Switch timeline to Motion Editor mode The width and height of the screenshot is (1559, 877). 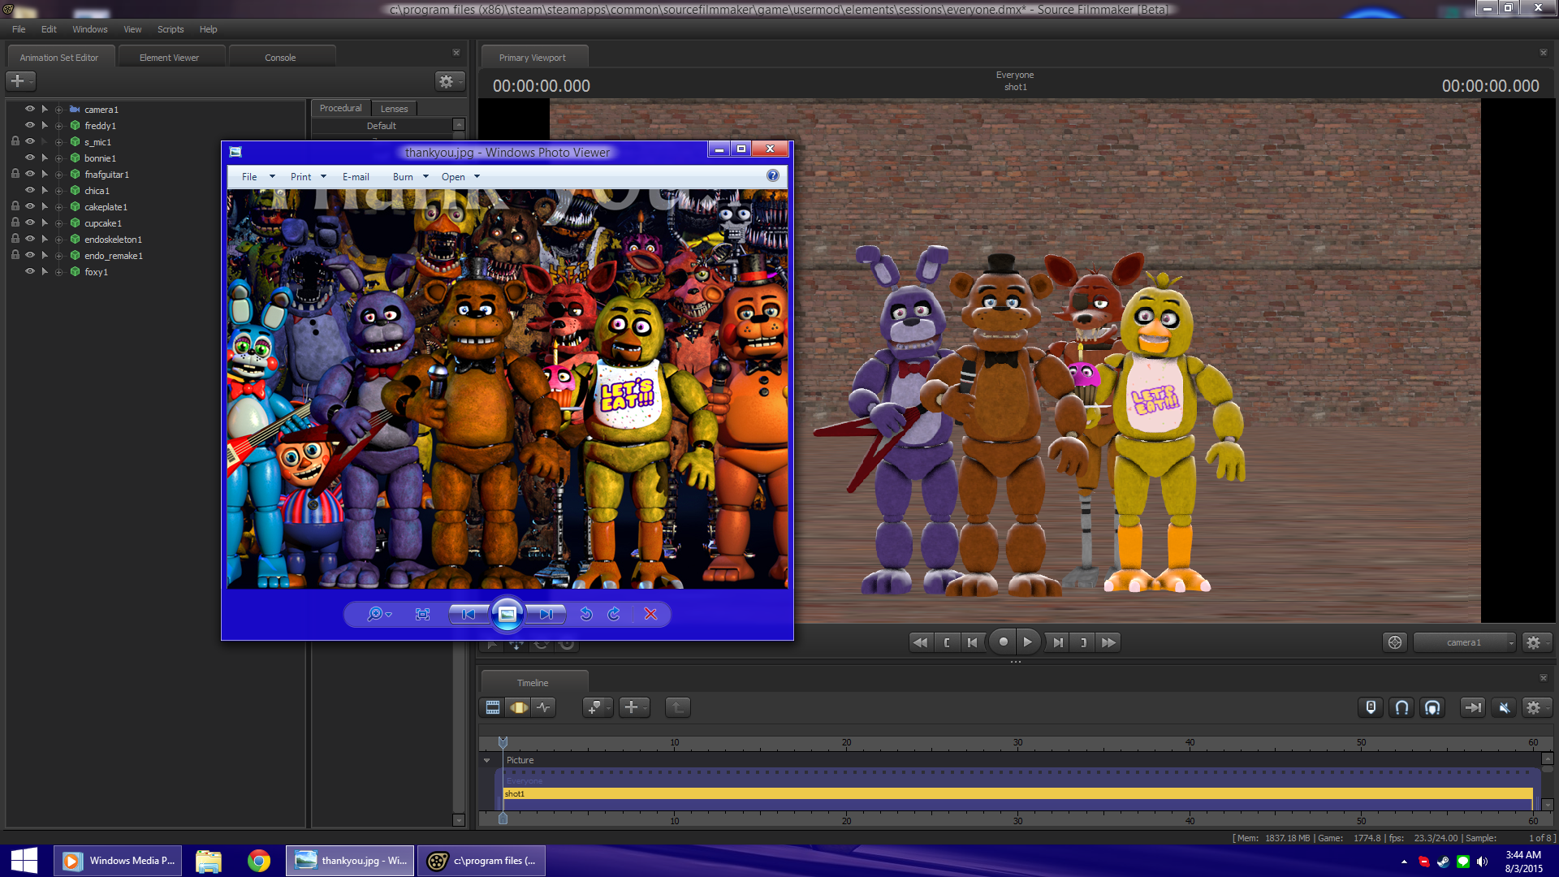[518, 707]
